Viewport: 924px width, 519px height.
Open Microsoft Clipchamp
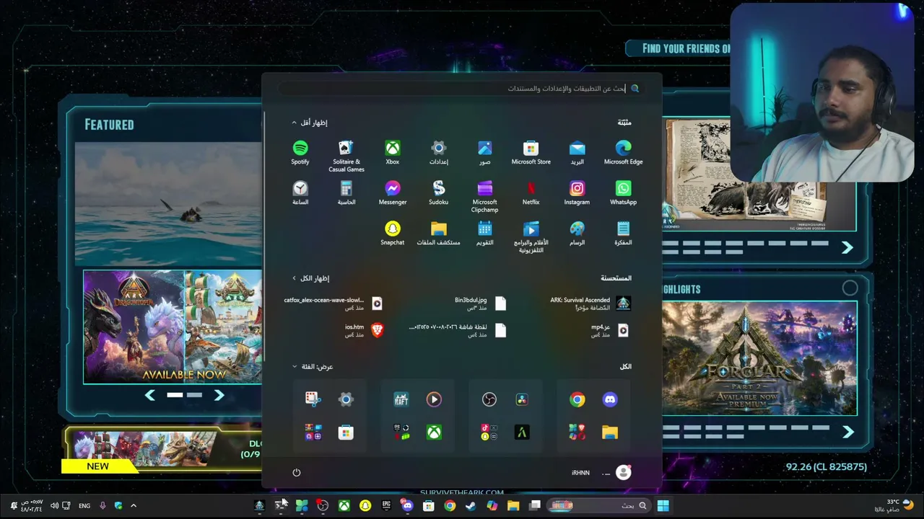[484, 197]
